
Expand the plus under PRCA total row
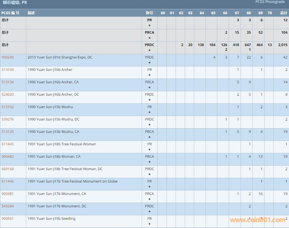click(149, 38)
